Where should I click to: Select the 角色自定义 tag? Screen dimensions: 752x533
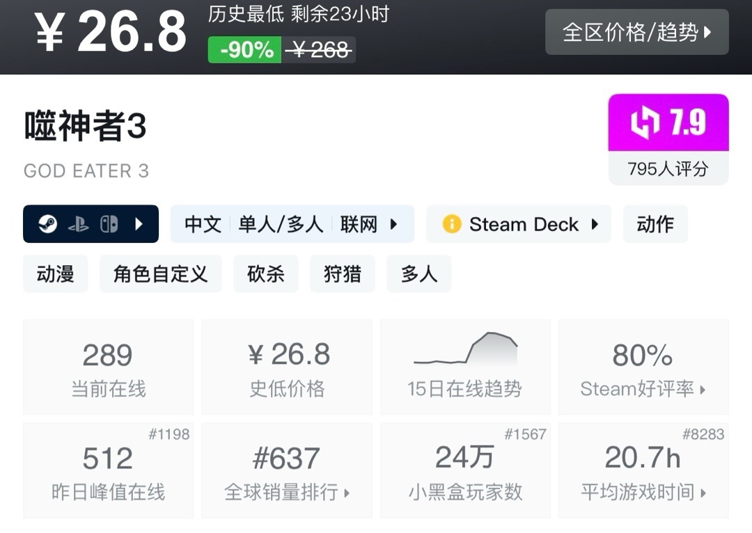click(161, 273)
